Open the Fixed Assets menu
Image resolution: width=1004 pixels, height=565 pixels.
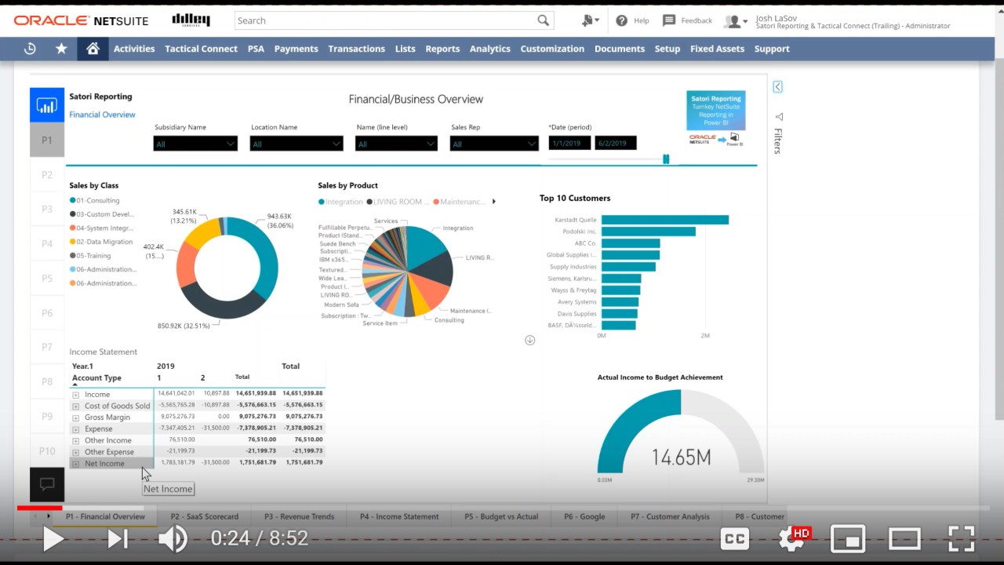(x=717, y=49)
